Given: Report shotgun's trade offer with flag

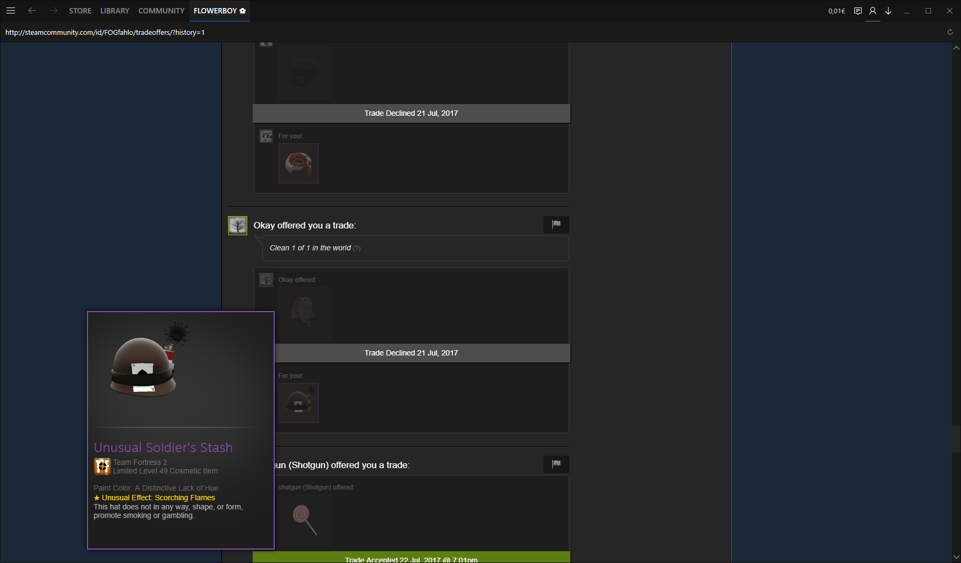Looking at the screenshot, I should pos(556,464).
